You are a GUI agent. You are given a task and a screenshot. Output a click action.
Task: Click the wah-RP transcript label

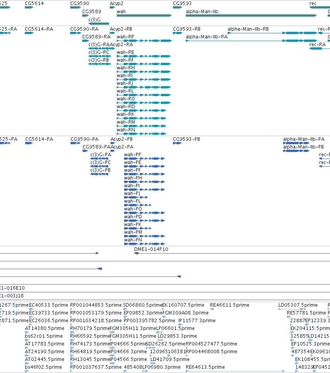coord(125,37)
